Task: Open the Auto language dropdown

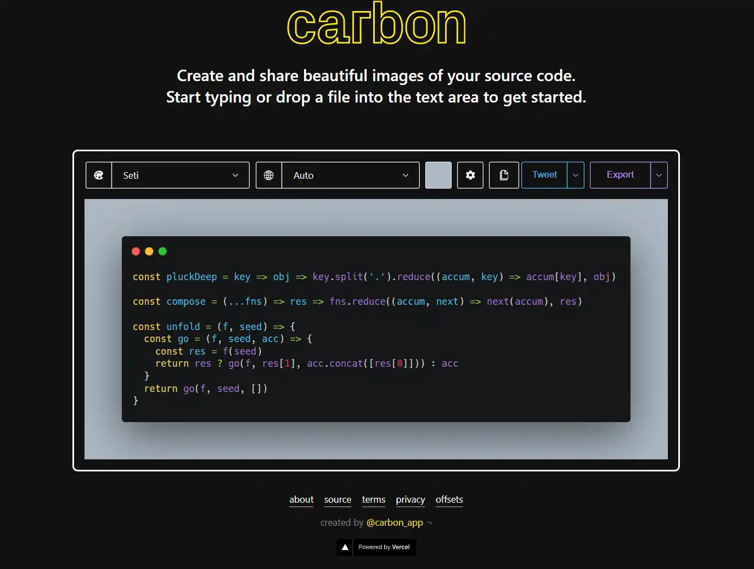Action: point(350,175)
